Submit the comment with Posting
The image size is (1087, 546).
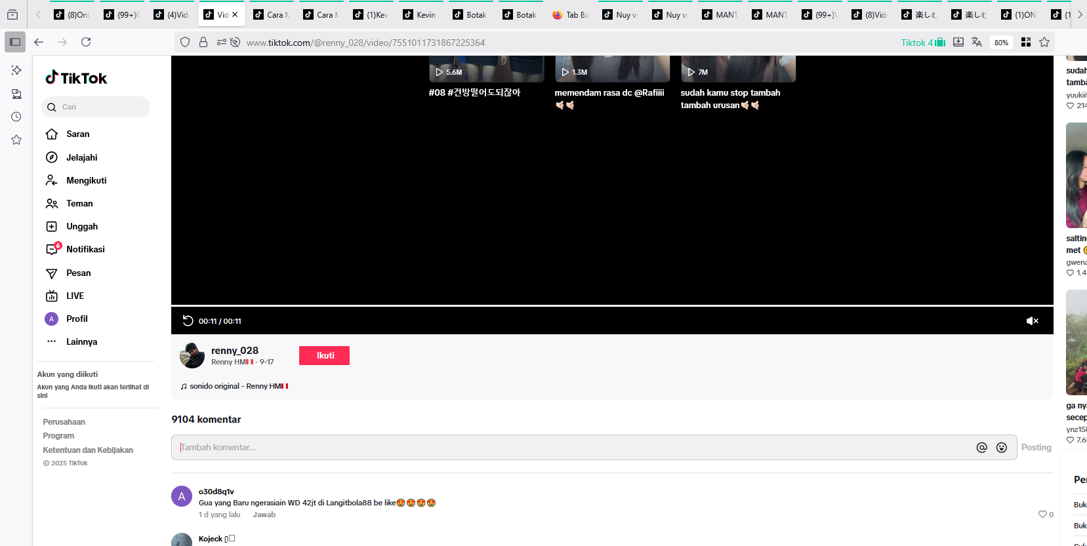(1036, 447)
